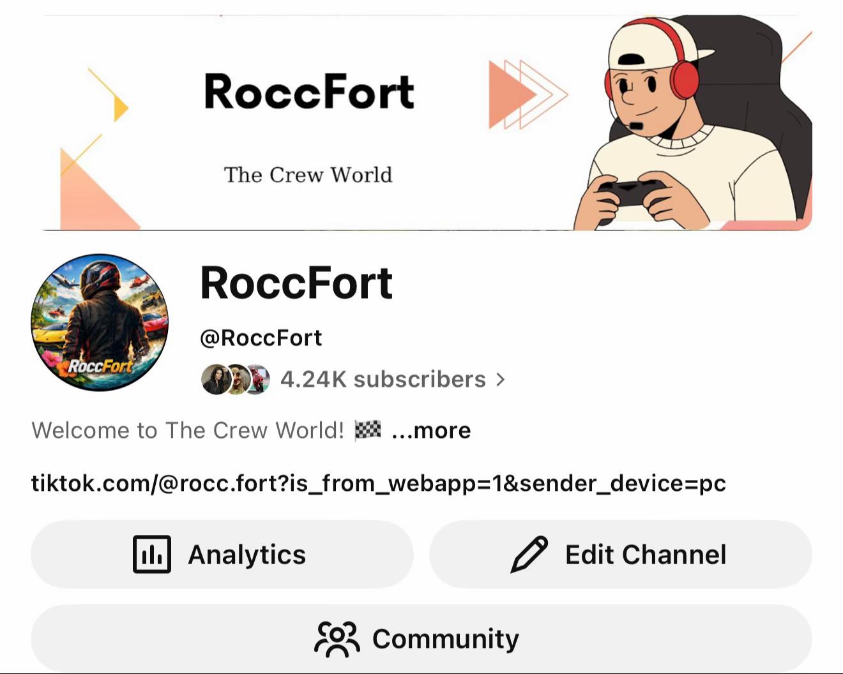
Task: Click the checkered flag emoji in description
Action: (x=368, y=430)
